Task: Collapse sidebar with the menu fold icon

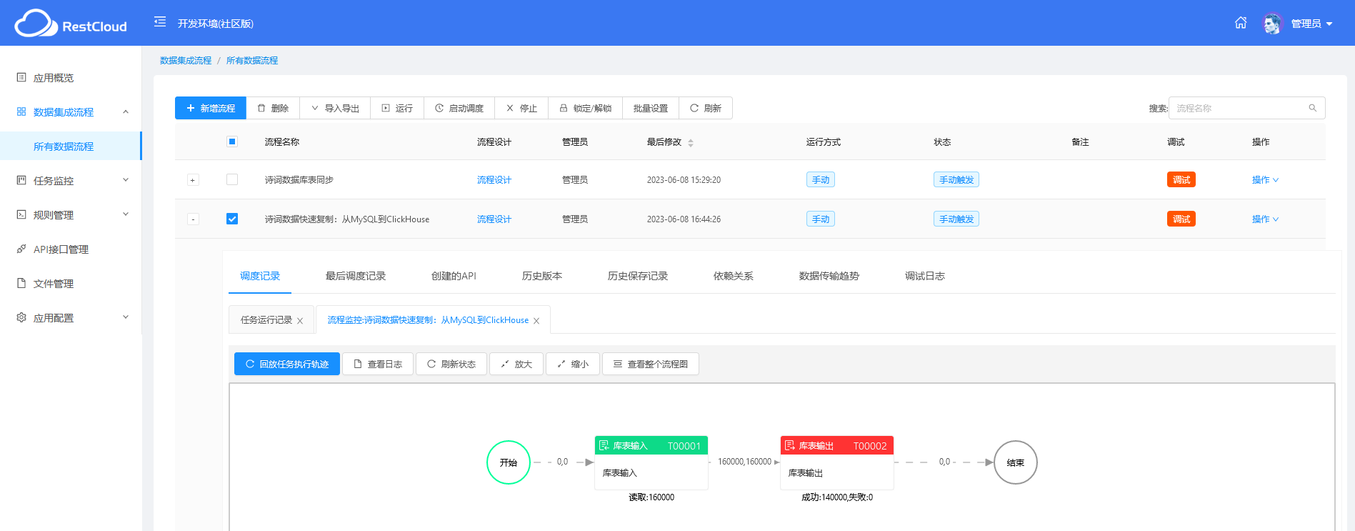Action: pyautogui.click(x=160, y=22)
